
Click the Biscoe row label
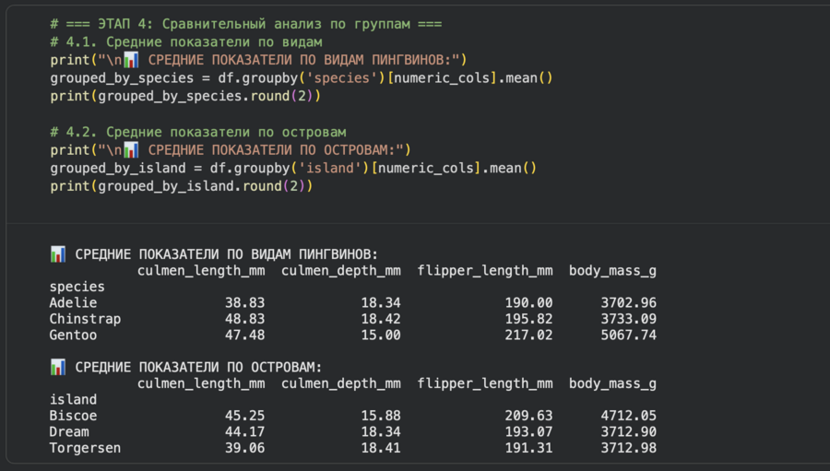[x=73, y=416]
